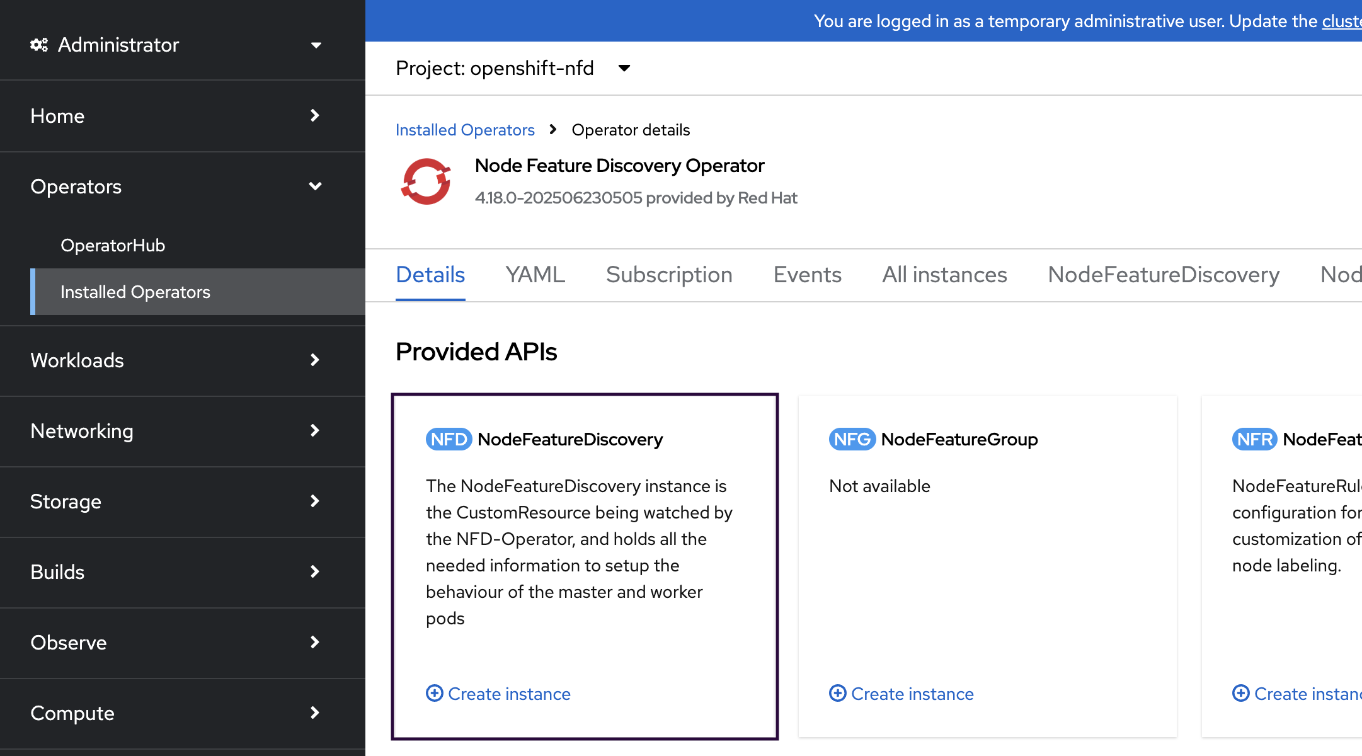The width and height of the screenshot is (1362, 756).
Task: Switch to the Subscription tab
Action: tap(669, 275)
